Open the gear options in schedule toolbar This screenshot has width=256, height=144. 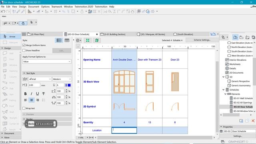click(x=78, y=40)
